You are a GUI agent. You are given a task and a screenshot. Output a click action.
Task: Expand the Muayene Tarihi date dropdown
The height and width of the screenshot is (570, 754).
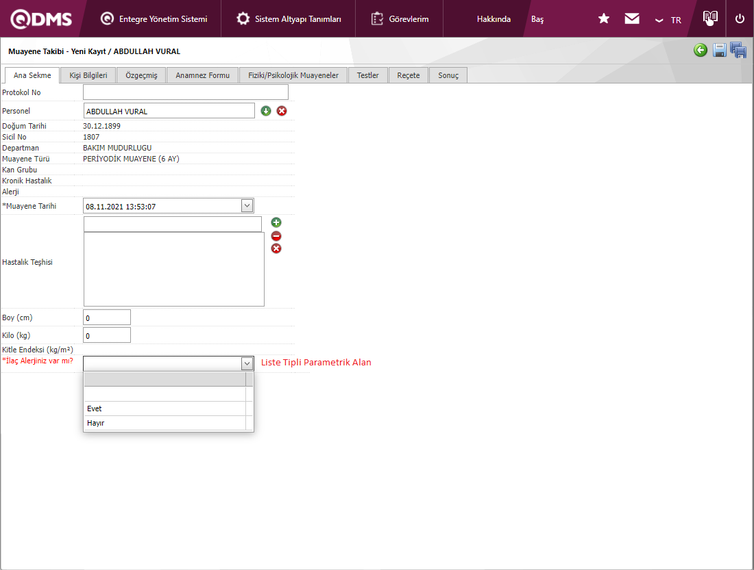(247, 205)
